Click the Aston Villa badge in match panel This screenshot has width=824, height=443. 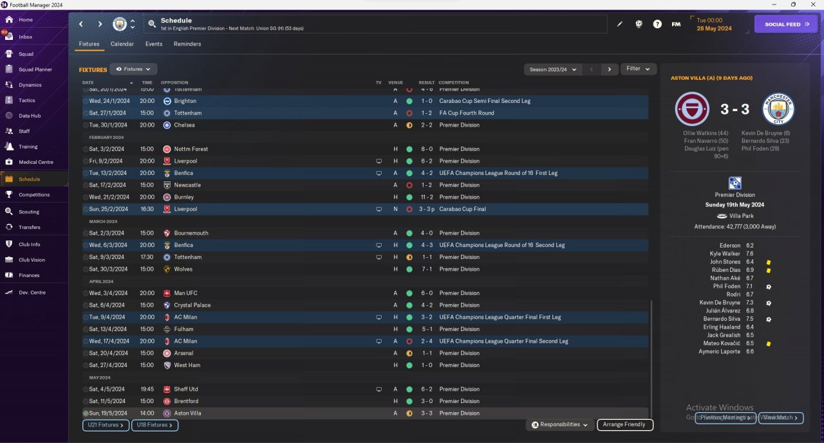(x=692, y=109)
